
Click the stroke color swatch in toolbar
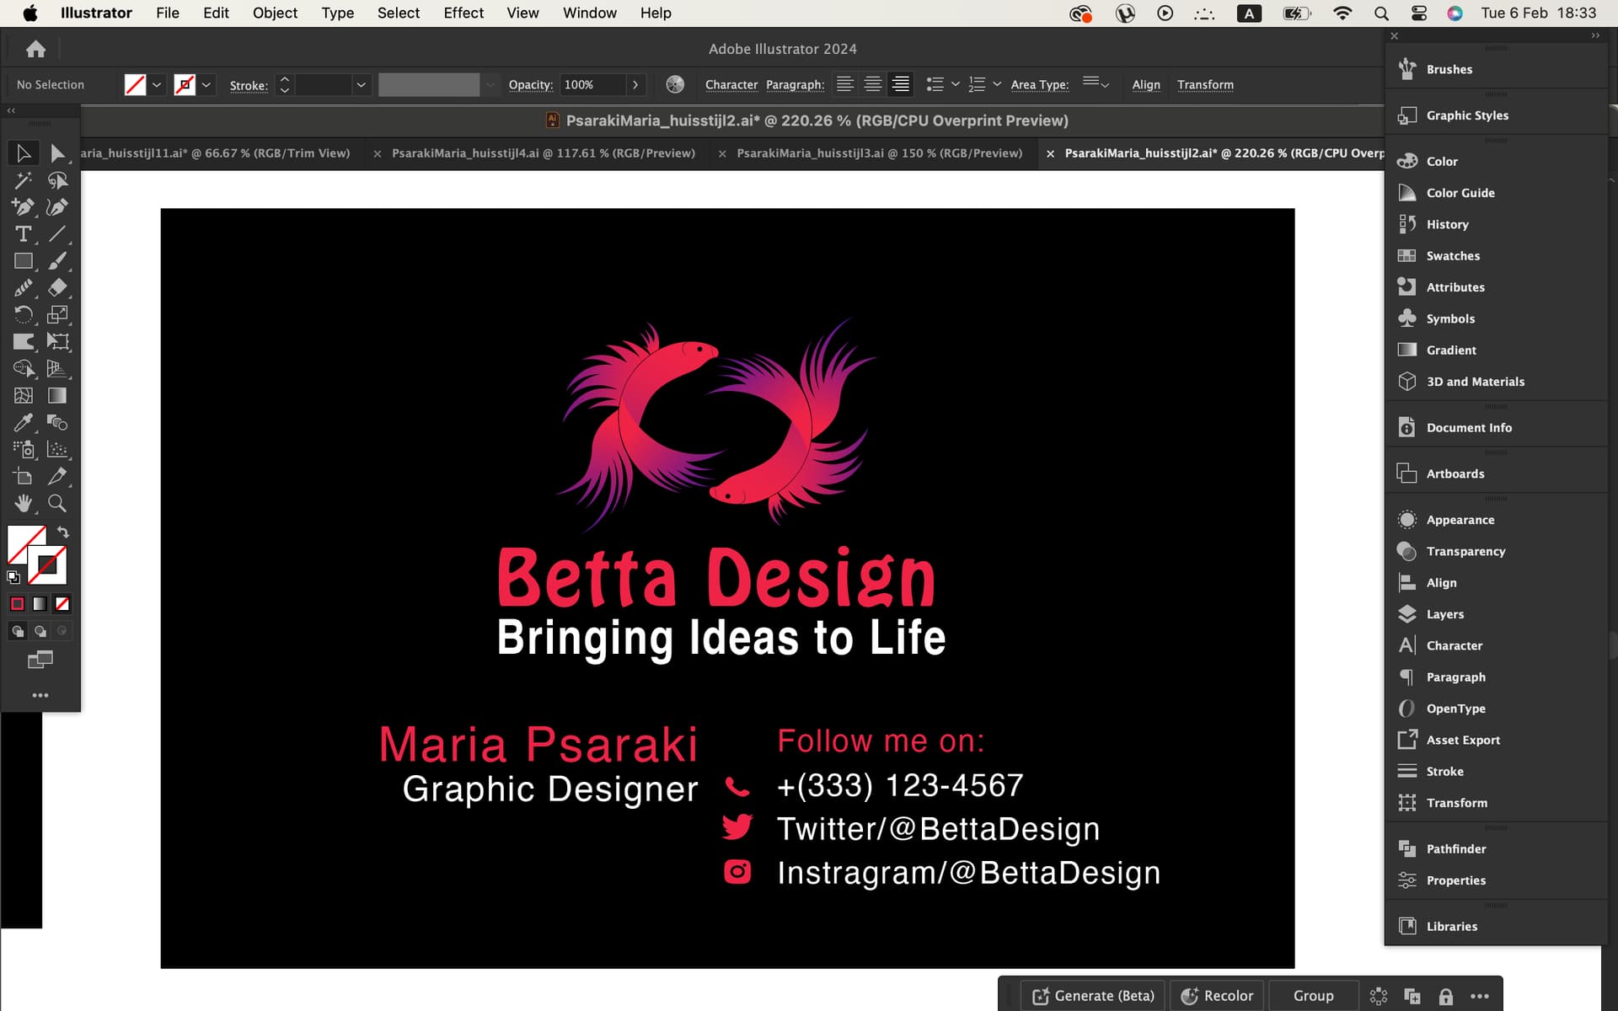point(47,565)
